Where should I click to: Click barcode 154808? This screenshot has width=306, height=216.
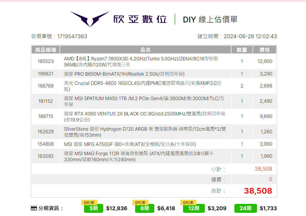click(46, 144)
